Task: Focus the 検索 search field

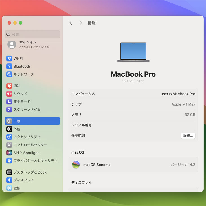Action: tap(32, 34)
